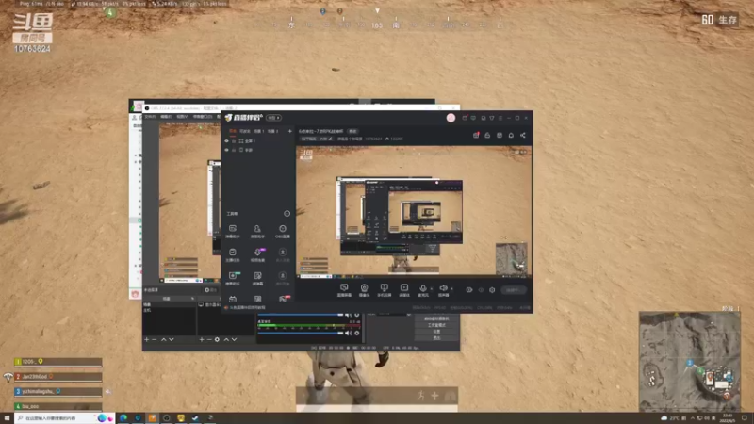Click the microphone icon in the companion toolbar
Viewport: 754px width, 424px height.
point(422,290)
